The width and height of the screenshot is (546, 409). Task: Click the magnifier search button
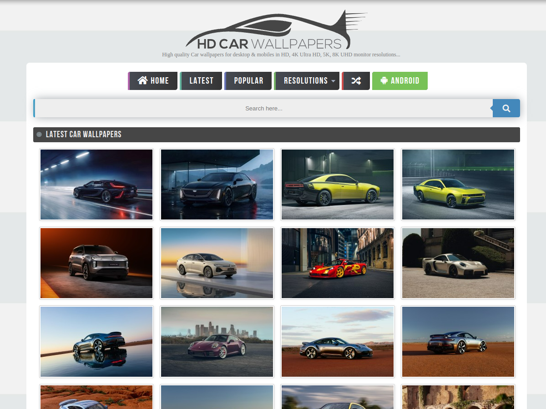(506, 108)
